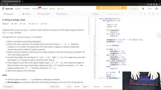Open the Store link with shop icon
This screenshot has width=161, height=90.
click(61, 9)
